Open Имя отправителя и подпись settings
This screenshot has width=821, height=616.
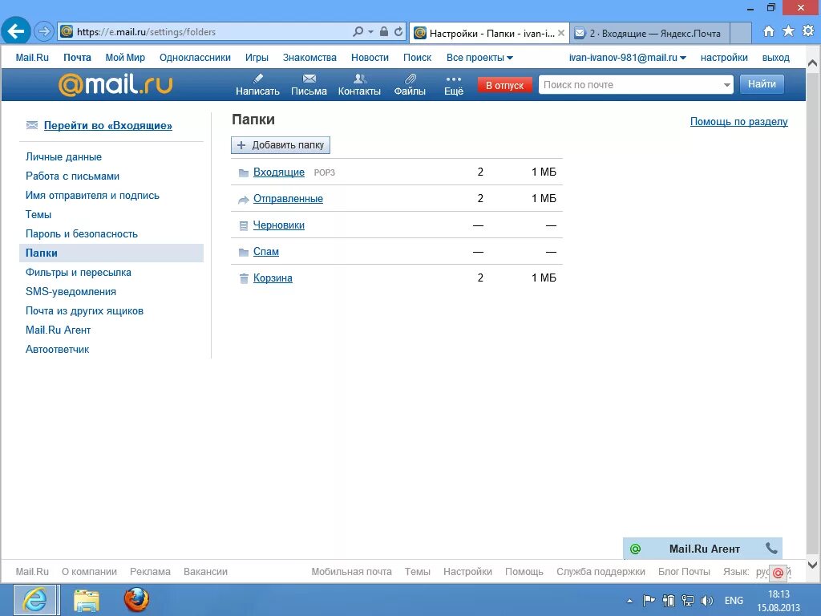coord(92,196)
